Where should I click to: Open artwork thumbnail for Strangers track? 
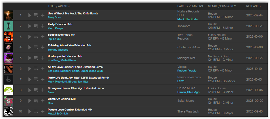pos(8,90)
